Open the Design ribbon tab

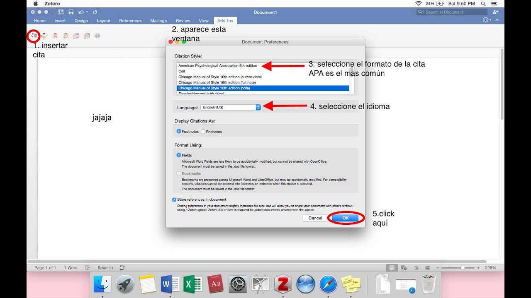pyautogui.click(x=81, y=21)
